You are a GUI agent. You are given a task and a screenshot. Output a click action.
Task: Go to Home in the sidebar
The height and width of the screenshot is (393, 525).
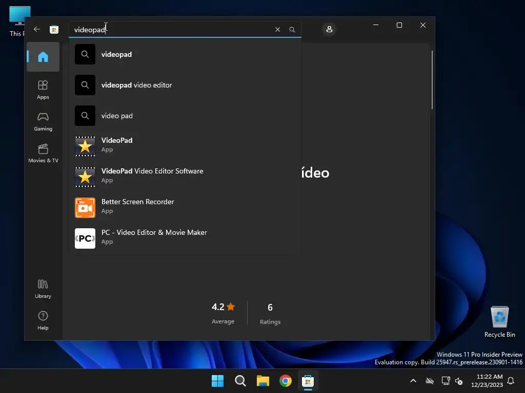43,57
